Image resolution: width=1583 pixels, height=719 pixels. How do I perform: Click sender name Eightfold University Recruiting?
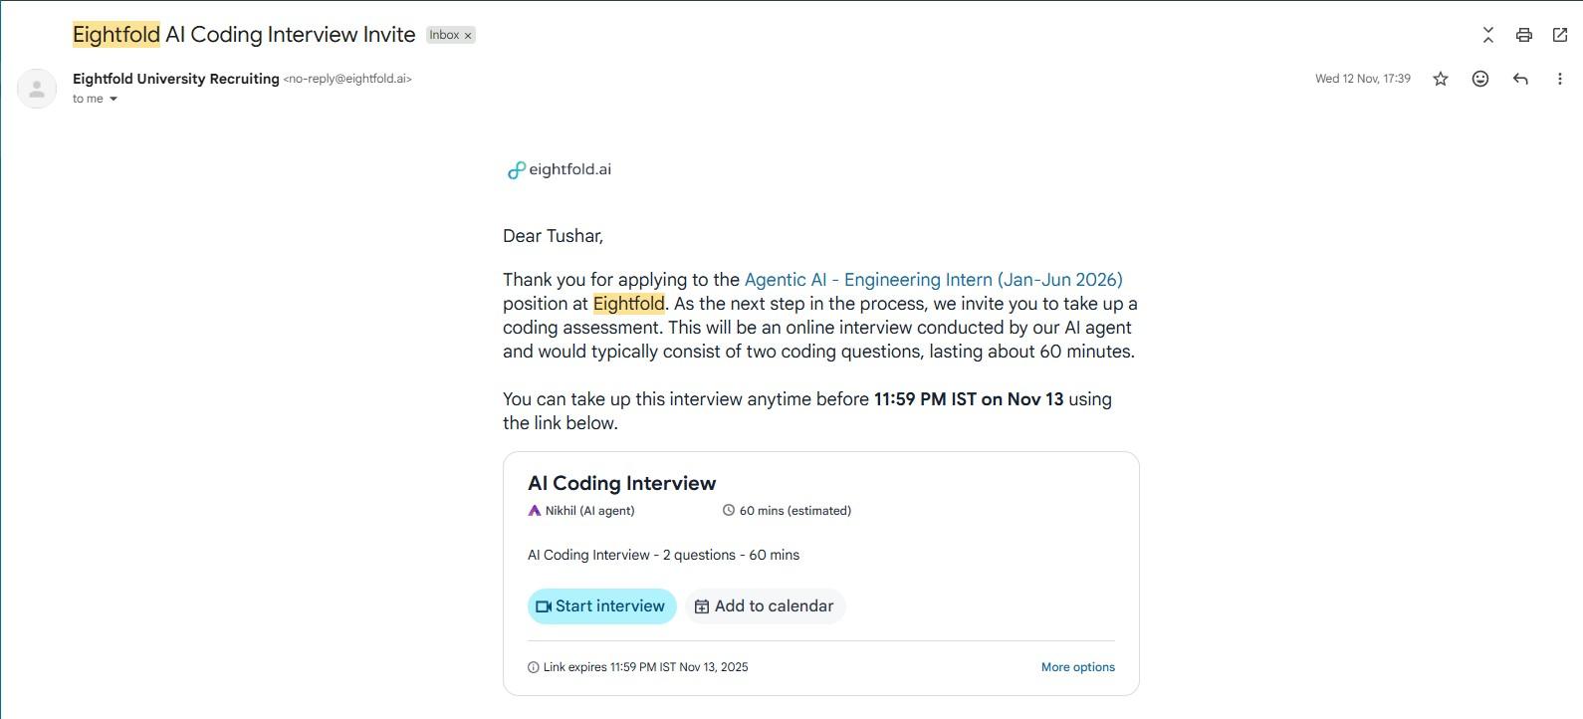coord(176,79)
